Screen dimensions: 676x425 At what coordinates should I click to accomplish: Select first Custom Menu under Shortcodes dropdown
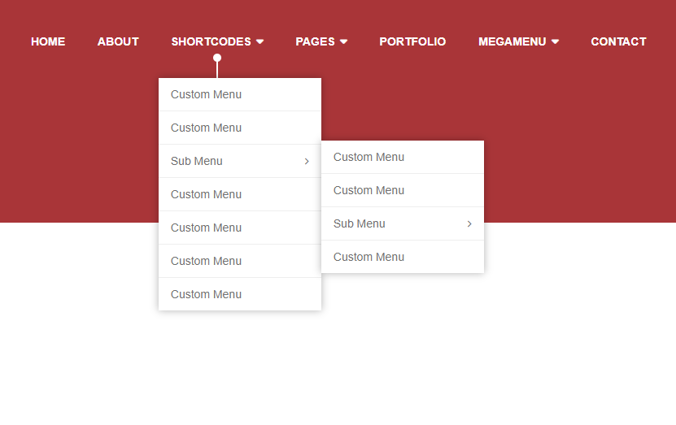(x=206, y=95)
